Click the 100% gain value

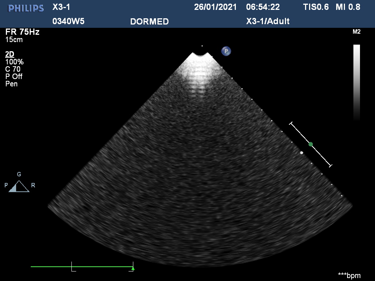click(x=14, y=62)
